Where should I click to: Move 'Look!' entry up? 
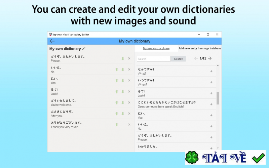coord(117,91)
